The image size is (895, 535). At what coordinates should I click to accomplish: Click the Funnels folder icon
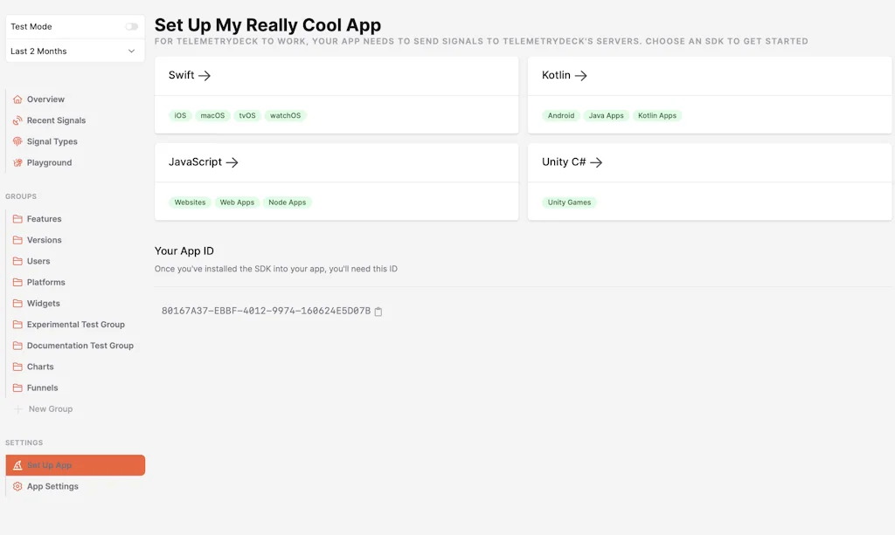pyautogui.click(x=17, y=388)
